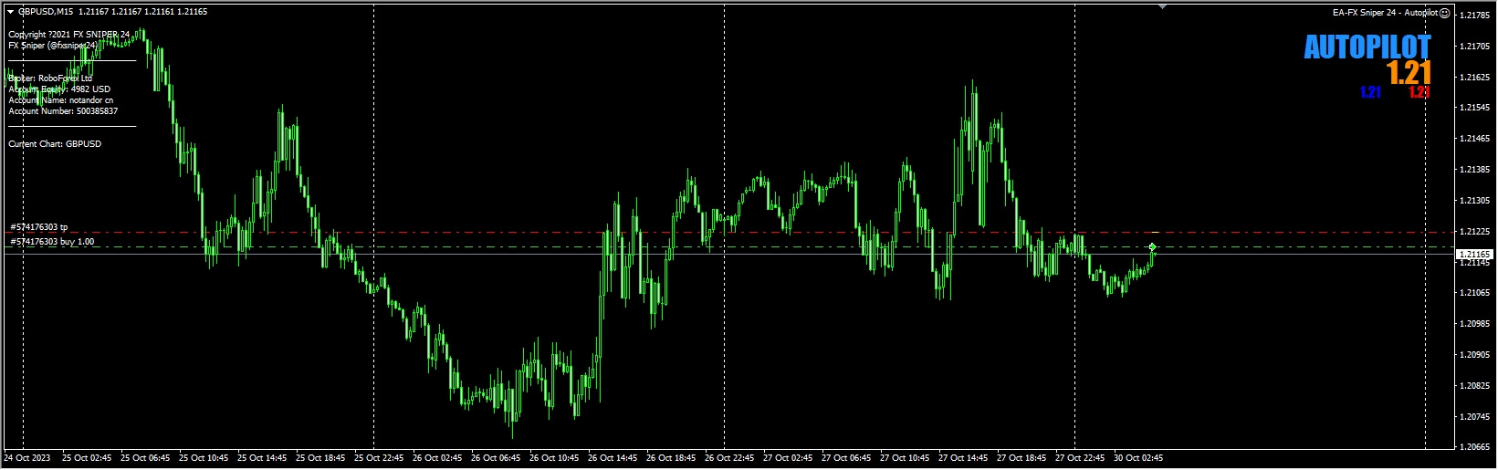Viewport: 1498px width, 470px height.
Task: Click the buy order entry arrow marker
Action: click(x=1153, y=246)
